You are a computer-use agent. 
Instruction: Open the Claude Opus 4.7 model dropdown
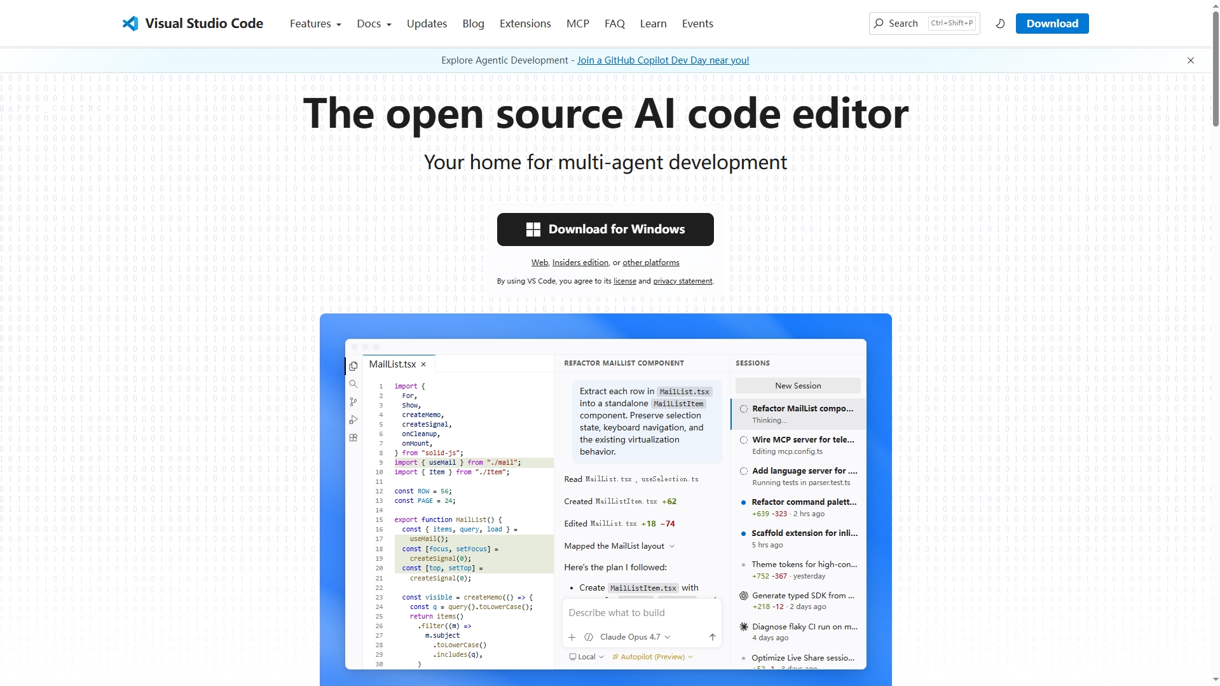click(x=635, y=637)
